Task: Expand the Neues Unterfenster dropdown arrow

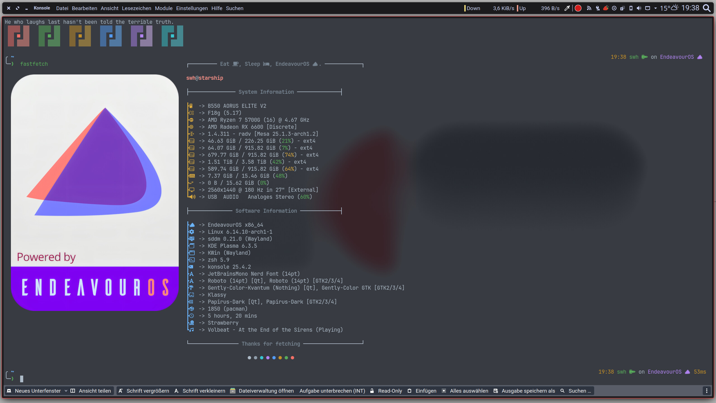Action: [66, 391]
